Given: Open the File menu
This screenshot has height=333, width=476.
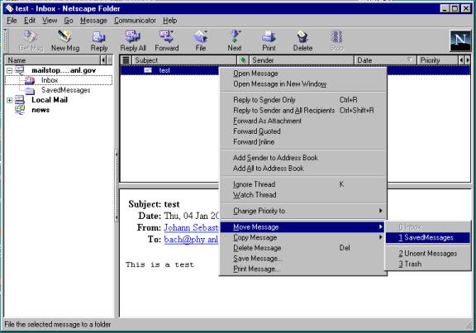Looking at the screenshot, I should [12, 21].
